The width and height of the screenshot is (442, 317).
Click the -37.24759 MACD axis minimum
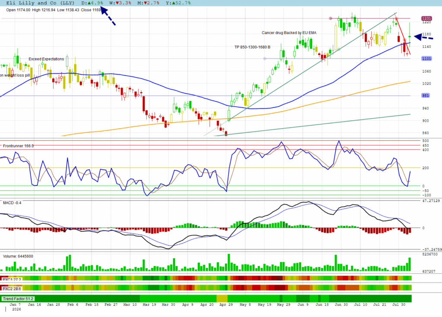pos(432,249)
